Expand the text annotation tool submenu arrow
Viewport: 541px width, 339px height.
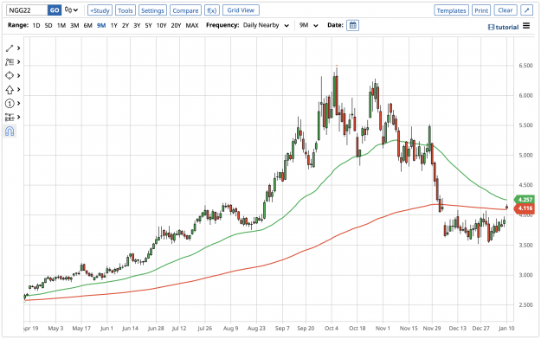[19, 62]
